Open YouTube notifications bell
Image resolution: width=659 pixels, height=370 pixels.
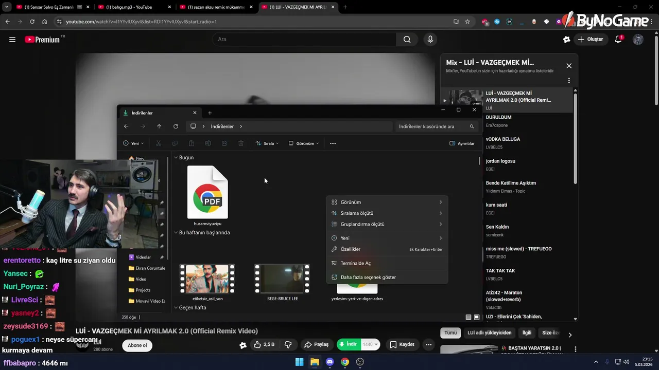coord(619,39)
